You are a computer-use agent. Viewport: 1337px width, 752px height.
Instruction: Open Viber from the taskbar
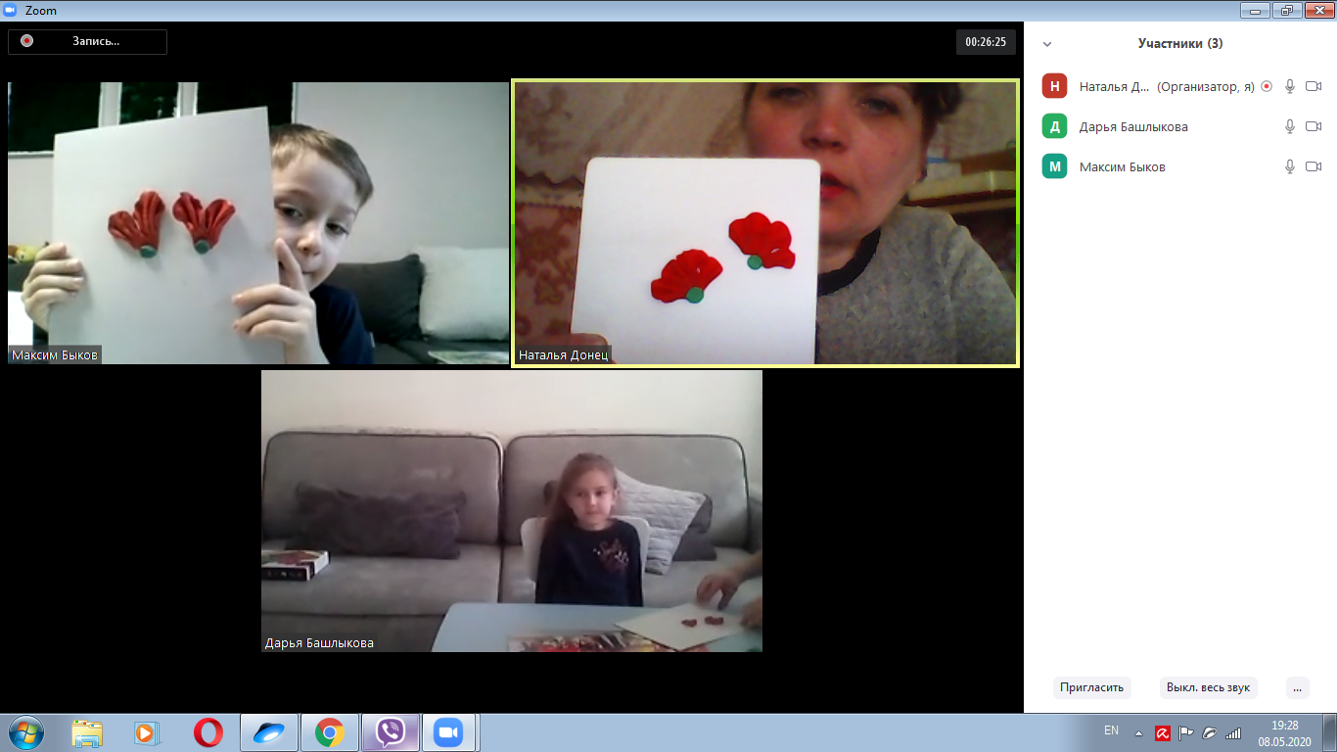click(391, 732)
